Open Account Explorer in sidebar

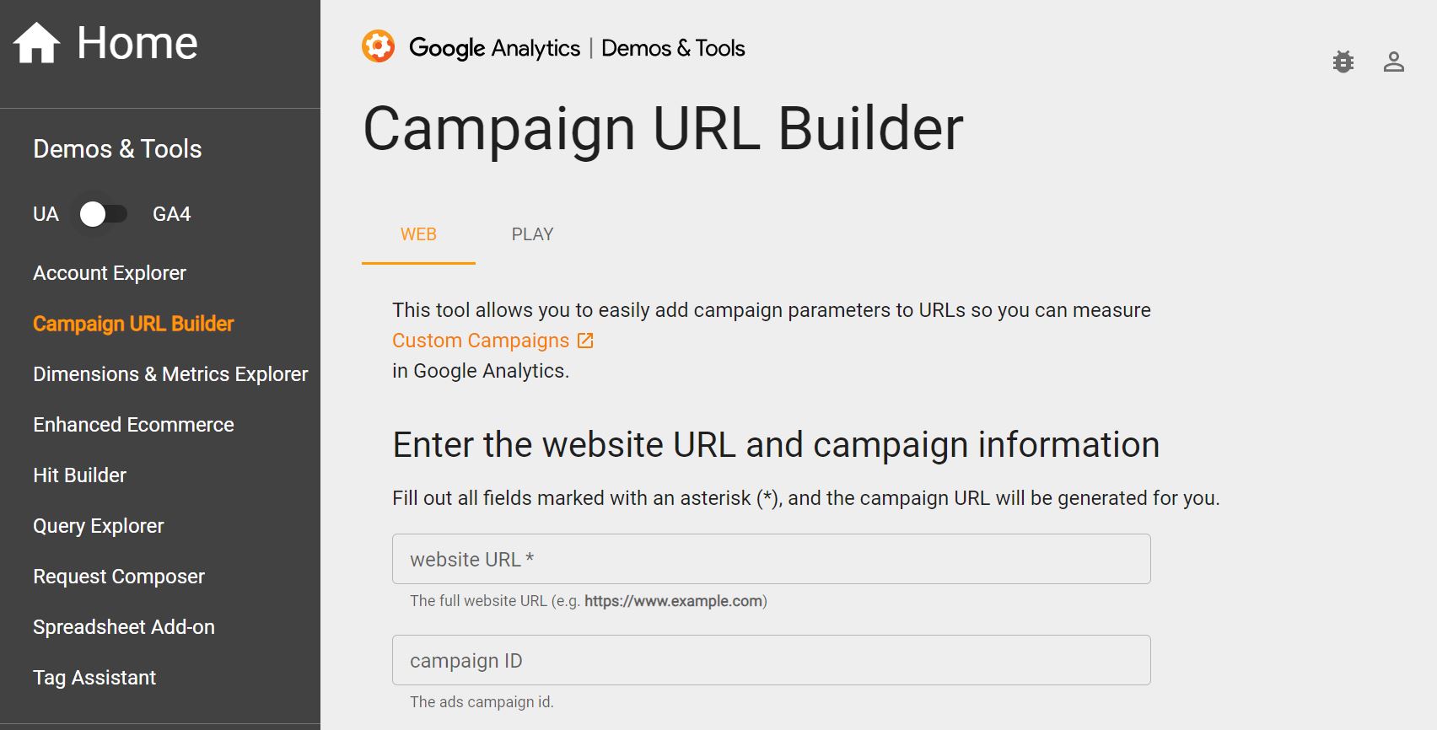click(110, 273)
